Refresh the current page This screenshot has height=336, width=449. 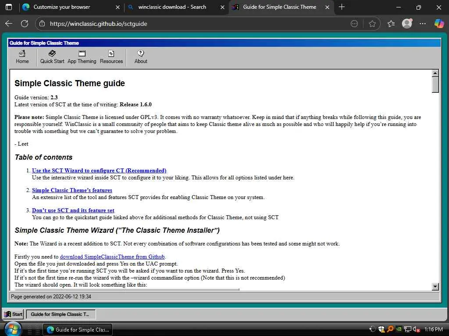(25, 24)
